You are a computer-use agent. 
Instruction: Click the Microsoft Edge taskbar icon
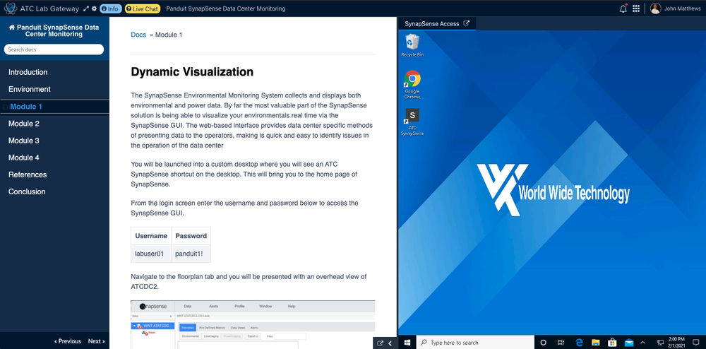[x=579, y=343]
